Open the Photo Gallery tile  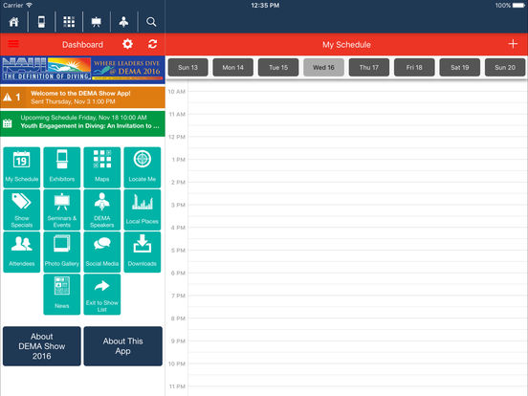click(62, 252)
